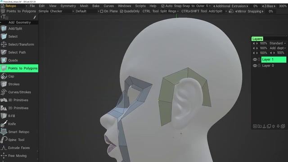Toggle the lock on Layer 1

click(259, 59)
